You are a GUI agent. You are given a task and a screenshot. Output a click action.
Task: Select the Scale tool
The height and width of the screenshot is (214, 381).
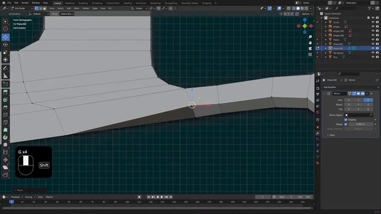coord(5,52)
